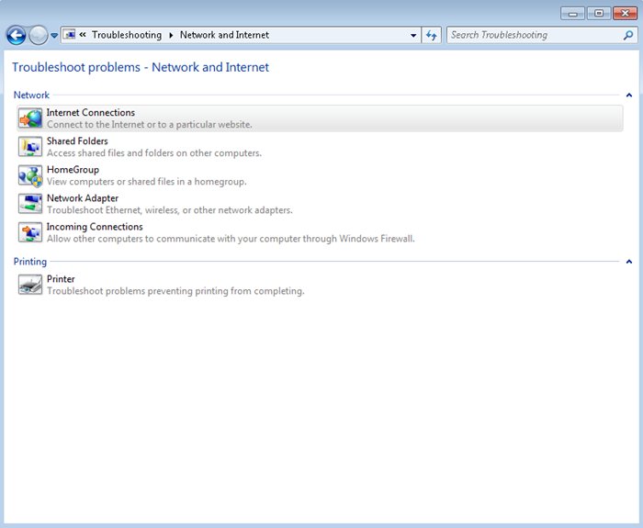Click the magnifier icon in the search box
643x528 pixels.
[x=627, y=35]
